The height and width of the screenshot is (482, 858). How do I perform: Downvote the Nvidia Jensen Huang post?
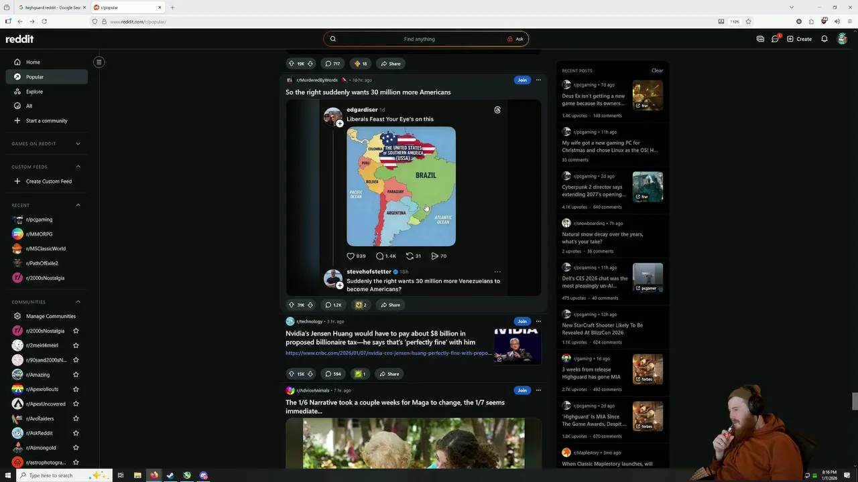tap(310, 374)
